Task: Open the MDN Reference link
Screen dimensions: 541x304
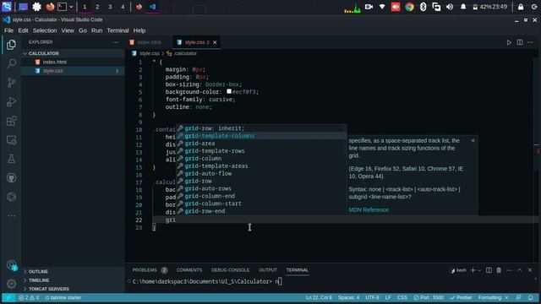Action: click(x=369, y=210)
